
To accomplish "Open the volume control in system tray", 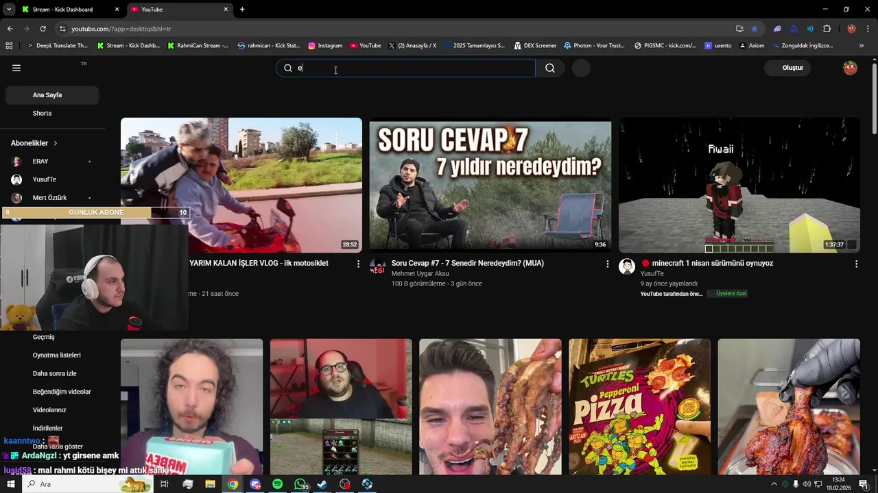I will pyautogui.click(x=807, y=484).
